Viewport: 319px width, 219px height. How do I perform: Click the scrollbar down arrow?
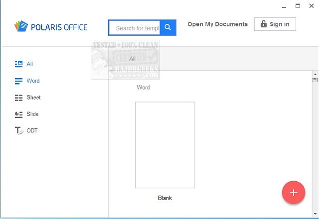click(x=315, y=214)
